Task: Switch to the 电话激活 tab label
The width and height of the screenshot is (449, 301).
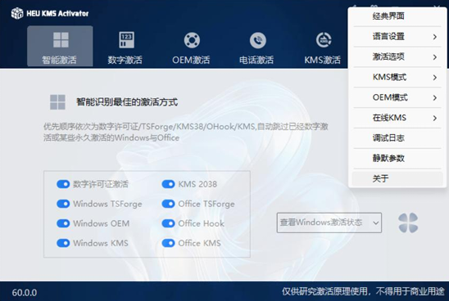Action: (256, 60)
